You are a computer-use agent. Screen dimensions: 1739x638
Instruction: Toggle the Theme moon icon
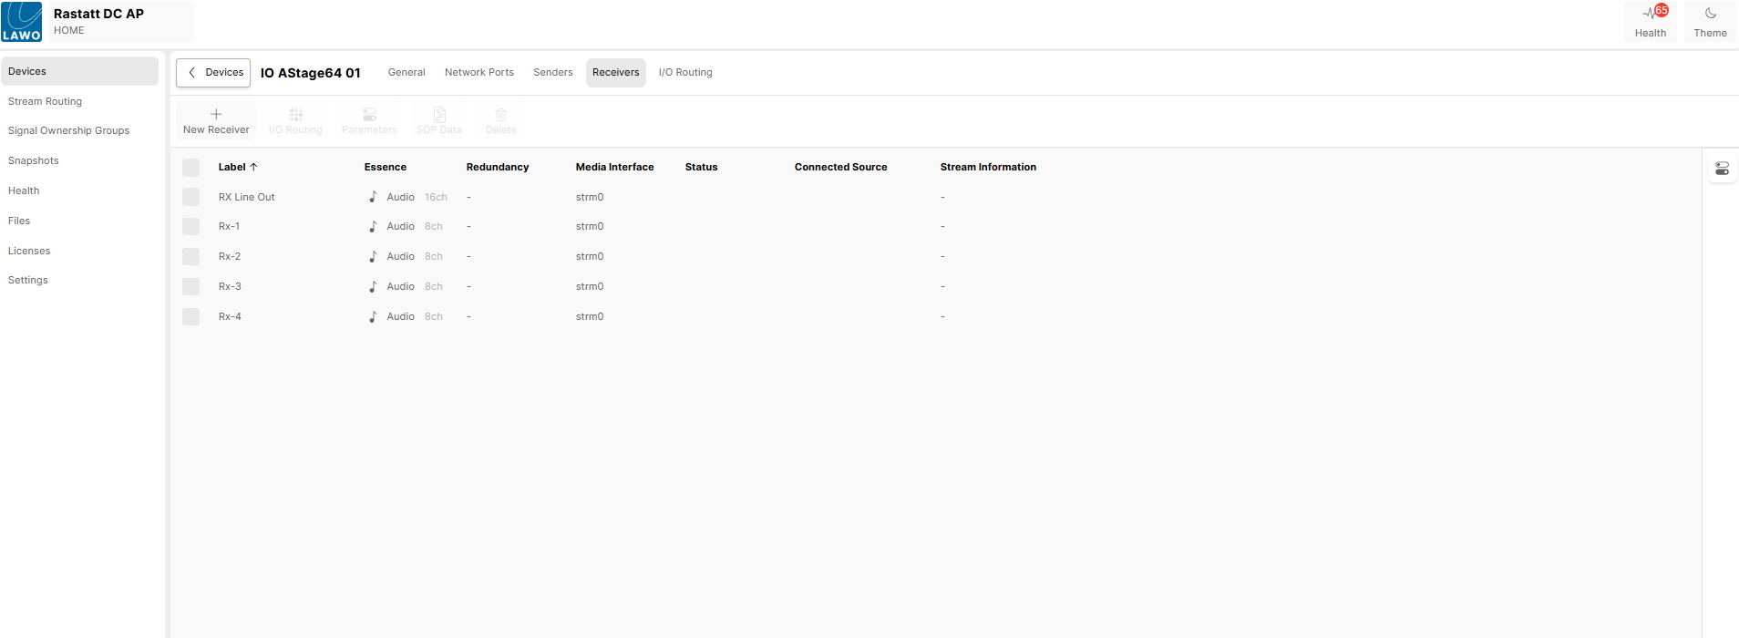pyautogui.click(x=1710, y=15)
